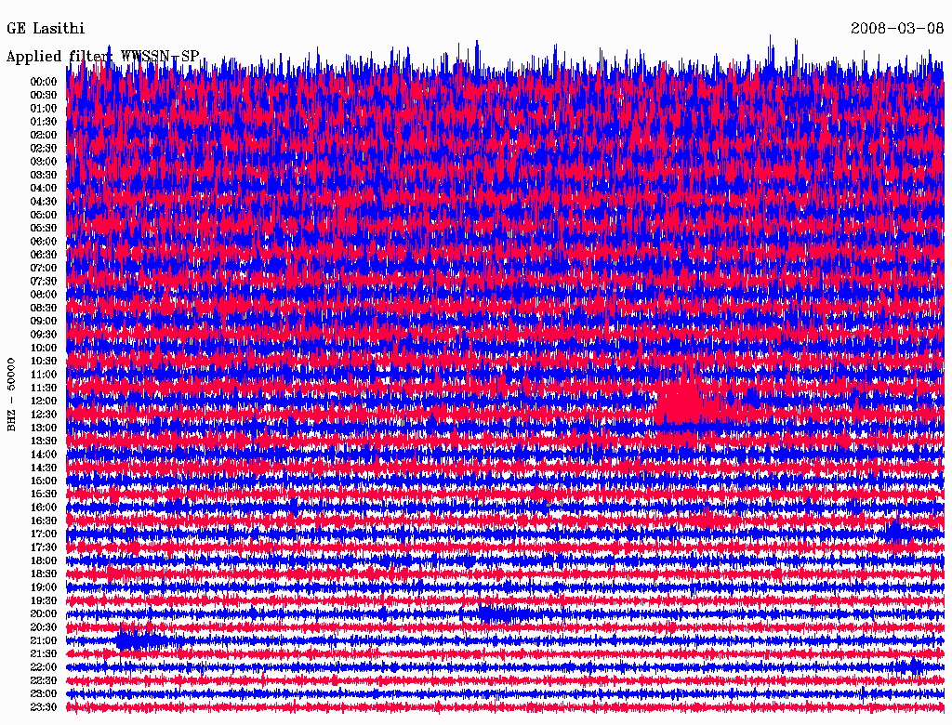Select the 17:00 time label
Image resolution: width=952 pixels, height=725 pixels.
click(x=44, y=534)
